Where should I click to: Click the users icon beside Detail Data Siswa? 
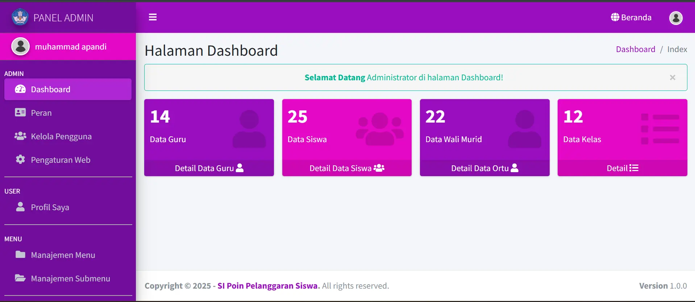point(379,168)
